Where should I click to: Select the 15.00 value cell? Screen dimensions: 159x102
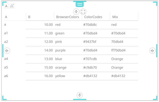pyautogui.click(x=48, y=67)
